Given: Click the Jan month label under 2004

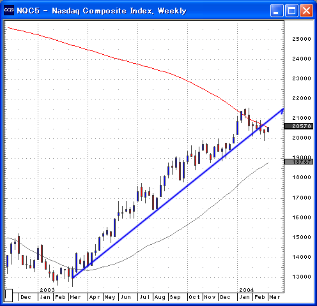Looking at the screenshot, I should [244, 297].
